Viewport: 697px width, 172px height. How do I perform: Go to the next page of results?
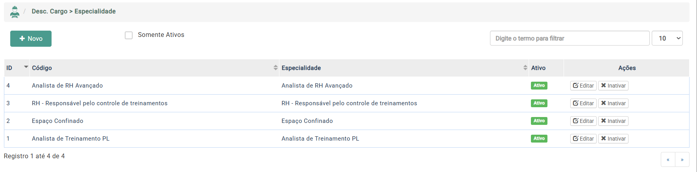pyautogui.click(x=682, y=159)
